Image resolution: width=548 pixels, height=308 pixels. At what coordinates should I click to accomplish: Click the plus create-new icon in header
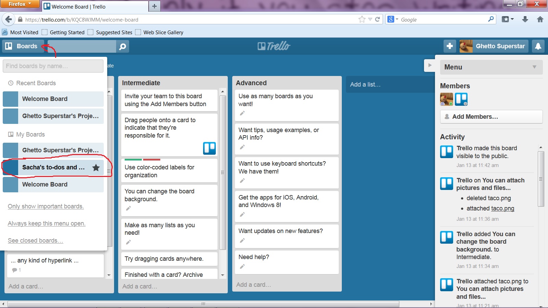[450, 46]
